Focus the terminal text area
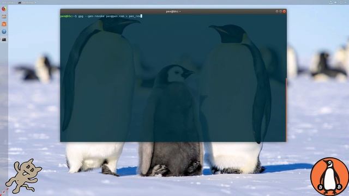Screen dimensions: 349x196 (x=173, y=78)
